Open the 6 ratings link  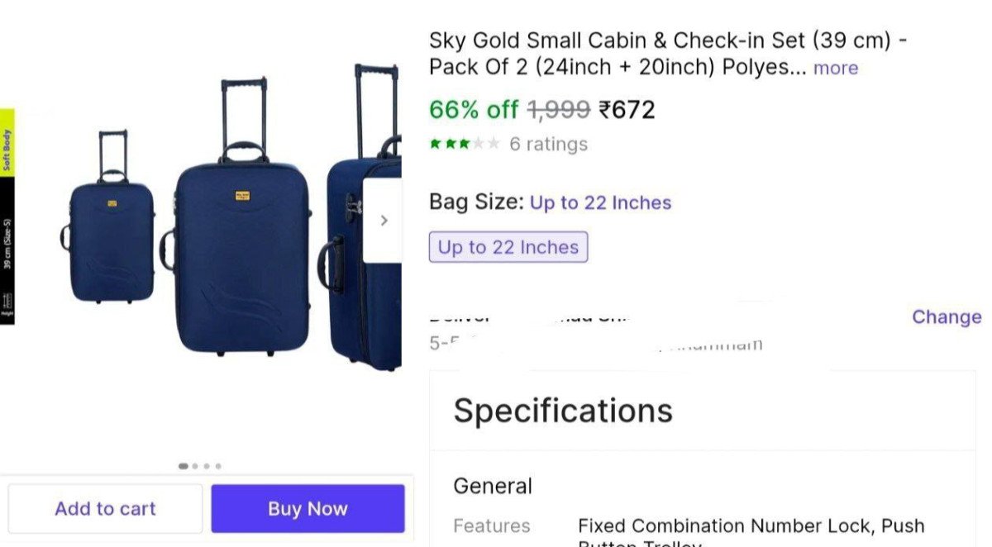(x=548, y=144)
